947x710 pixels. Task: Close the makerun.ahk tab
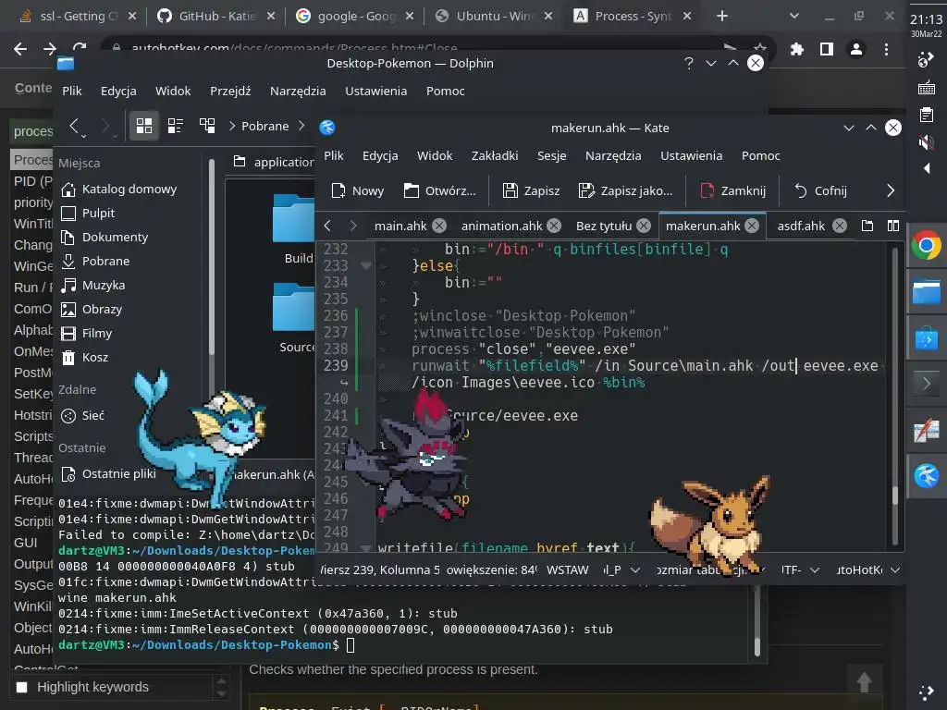pyautogui.click(x=751, y=226)
